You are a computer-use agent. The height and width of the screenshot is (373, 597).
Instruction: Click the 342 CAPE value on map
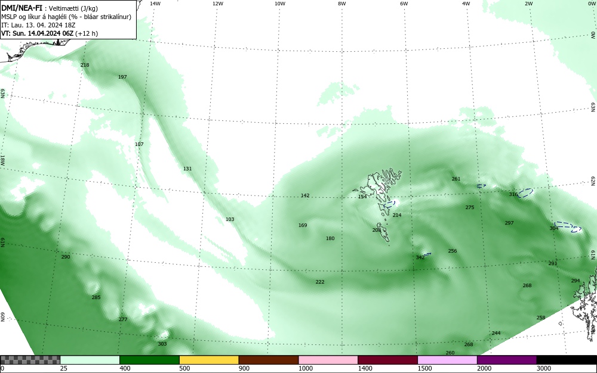(420, 257)
